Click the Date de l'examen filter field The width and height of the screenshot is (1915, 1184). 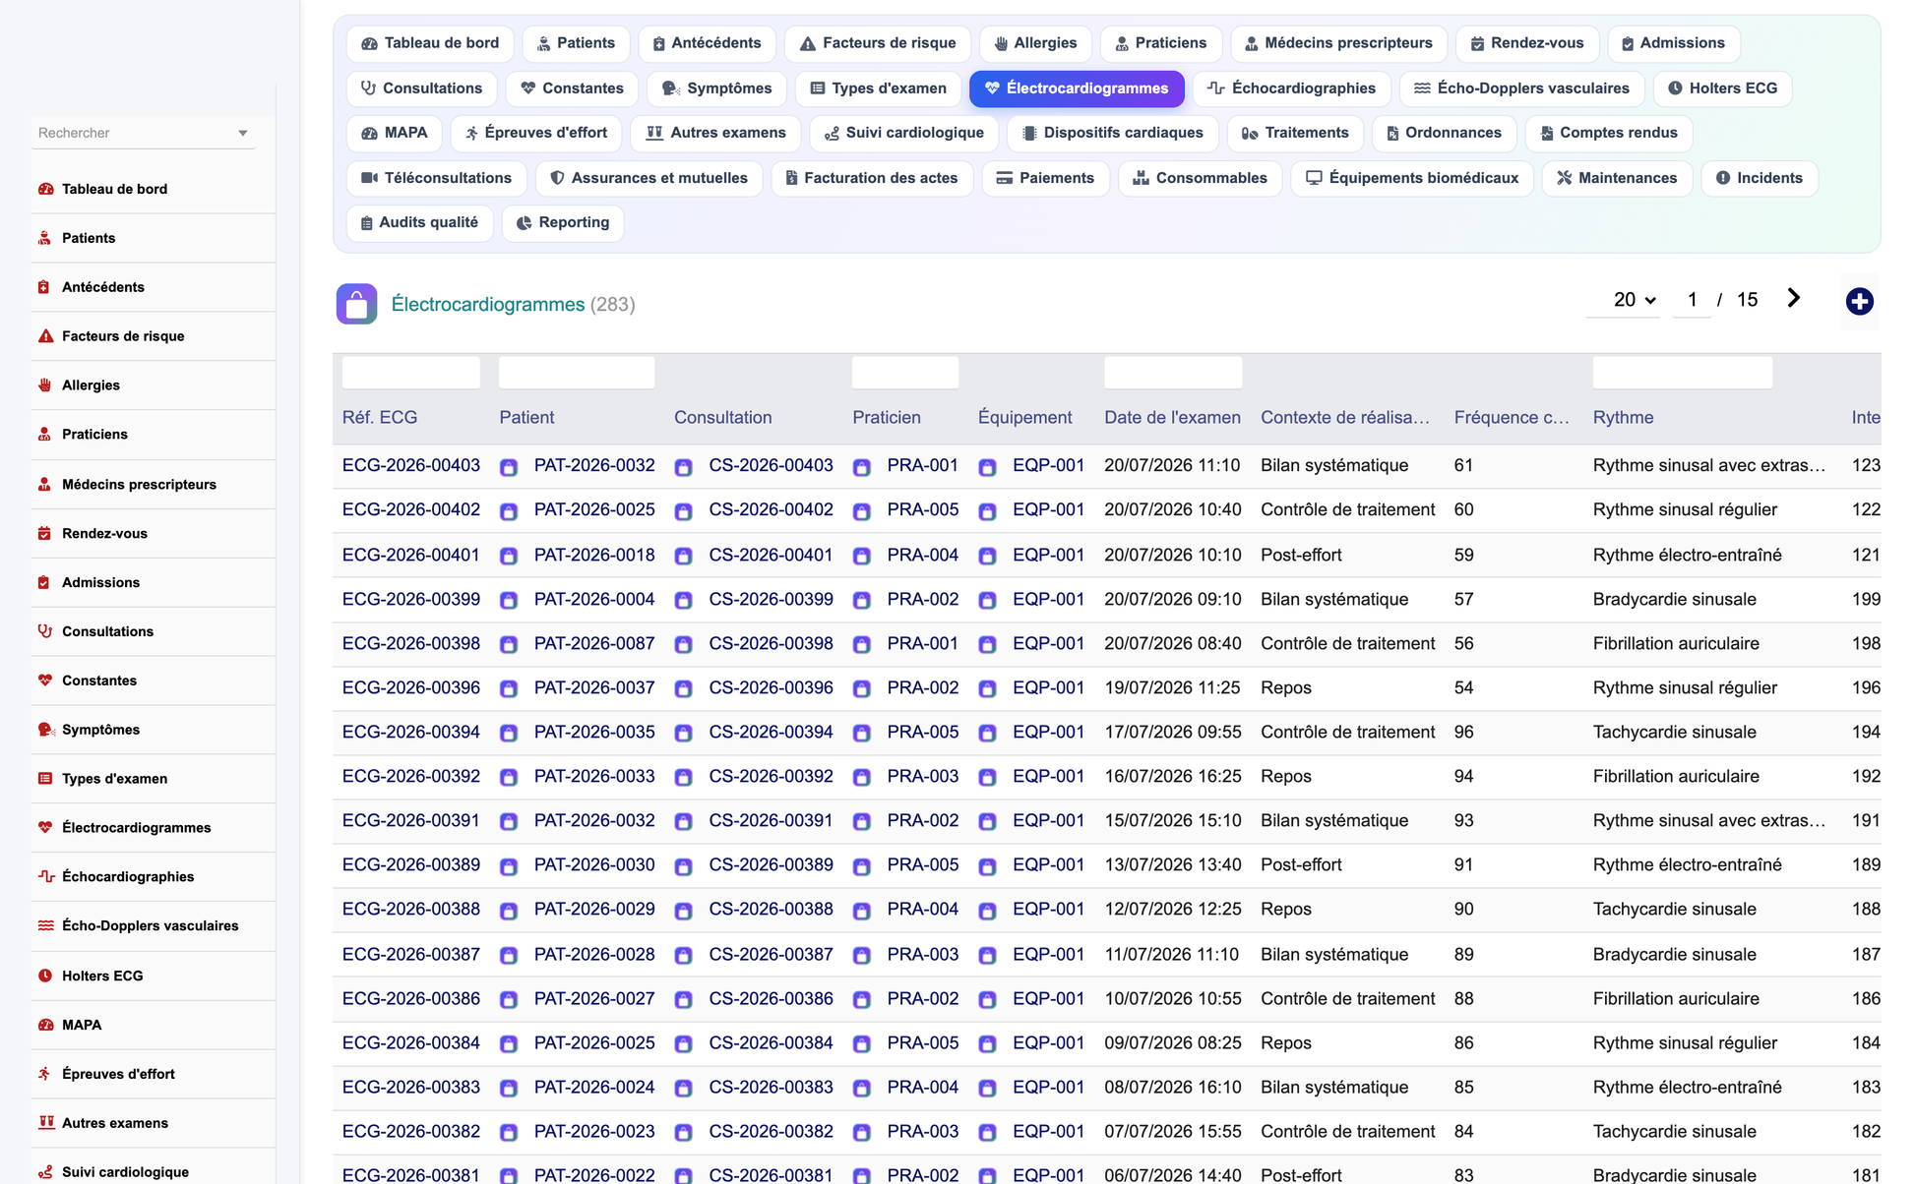pyautogui.click(x=1173, y=373)
